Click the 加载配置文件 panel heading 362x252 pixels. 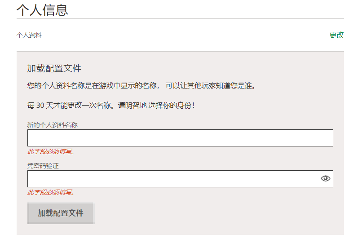tap(54, 69)
